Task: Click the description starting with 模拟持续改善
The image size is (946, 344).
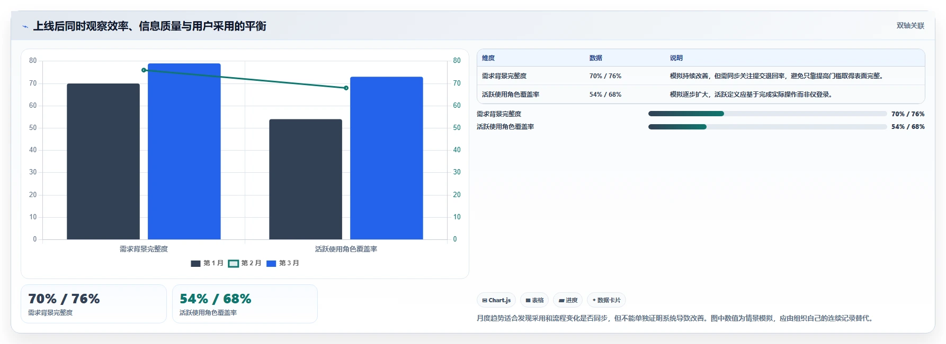Action: tap(777, 76)
